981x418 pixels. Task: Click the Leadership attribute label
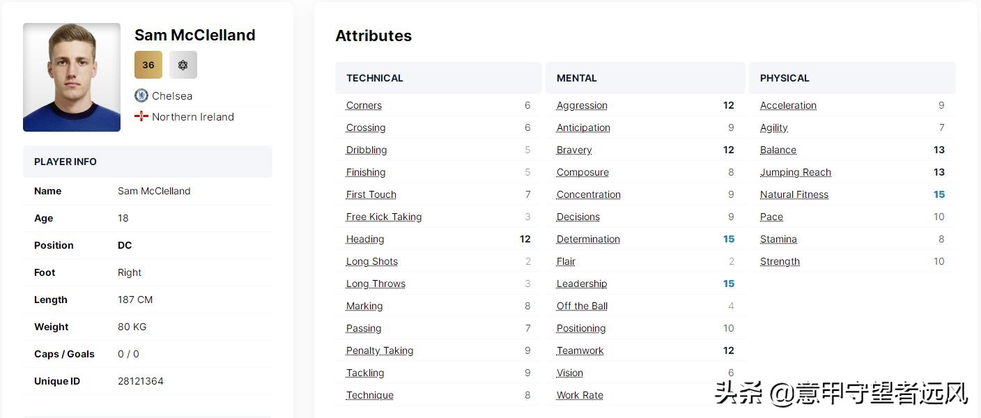tap(582, 284)
